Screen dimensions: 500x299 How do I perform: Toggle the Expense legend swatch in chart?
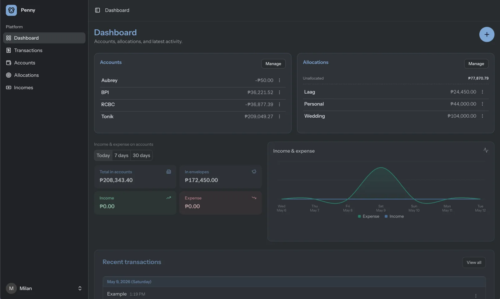(x=359, y=216)
